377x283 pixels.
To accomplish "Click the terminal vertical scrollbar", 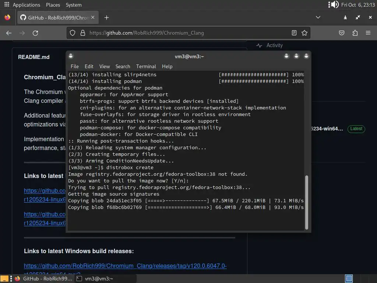I will click(x=307, y=202).
